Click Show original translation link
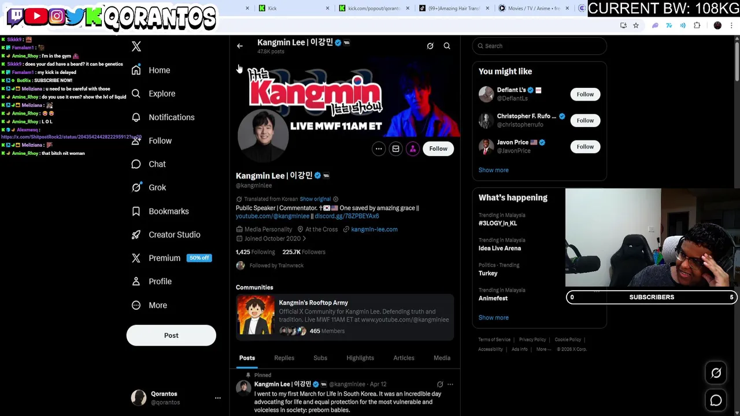The image size is (740, 416). (x=315, y=199)
